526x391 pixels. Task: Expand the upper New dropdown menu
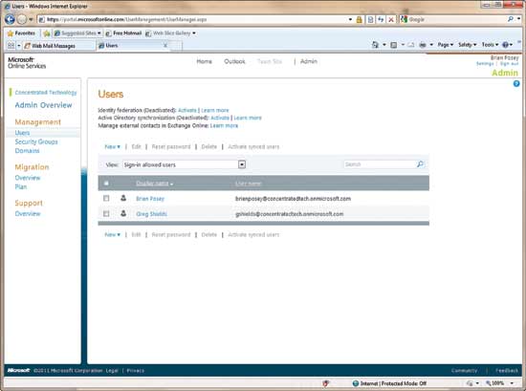pyautogui.click(x=113, y=146)
